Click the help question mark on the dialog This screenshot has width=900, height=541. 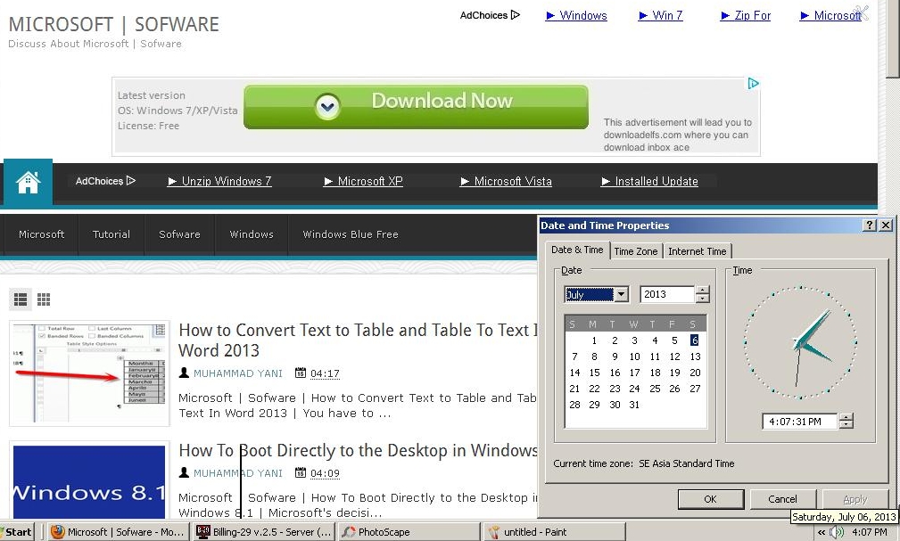(x=871, y=225)
